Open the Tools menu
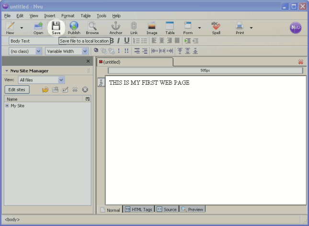Image resolution: width=309 pixels, height=226 pixels. click(x=102, y=16)
